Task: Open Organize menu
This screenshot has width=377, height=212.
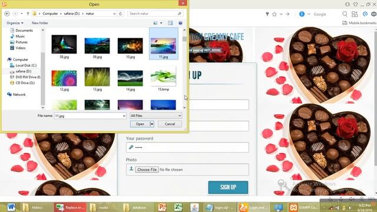Action: click(15, 23)
